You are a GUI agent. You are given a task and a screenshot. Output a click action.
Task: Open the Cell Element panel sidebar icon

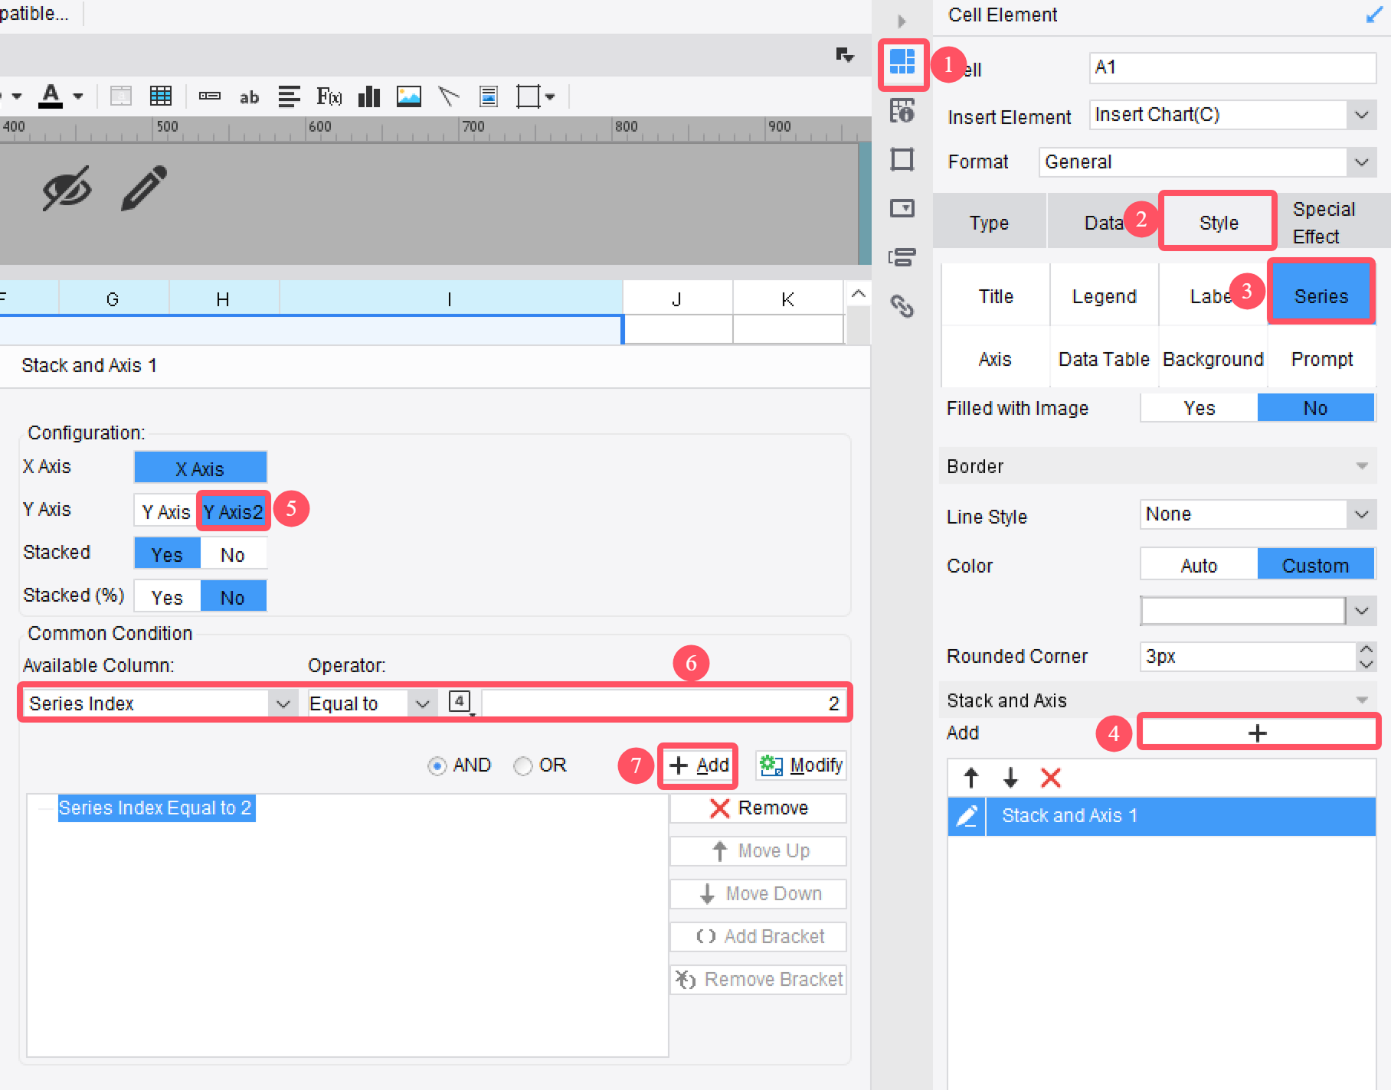pos(902,62)
